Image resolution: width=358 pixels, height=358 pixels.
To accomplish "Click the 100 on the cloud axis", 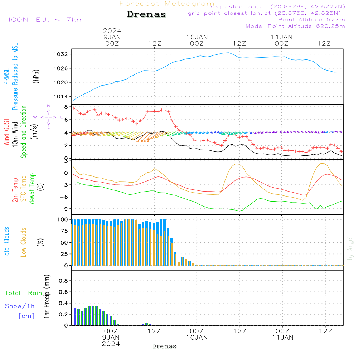I will tap(63, 219).
